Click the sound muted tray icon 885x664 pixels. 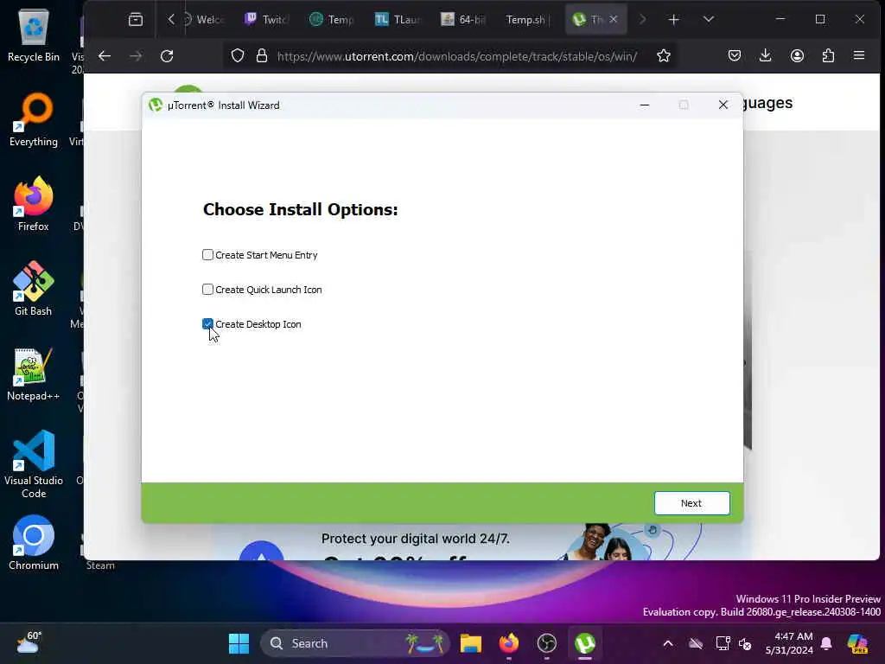[x=745, y=643]
